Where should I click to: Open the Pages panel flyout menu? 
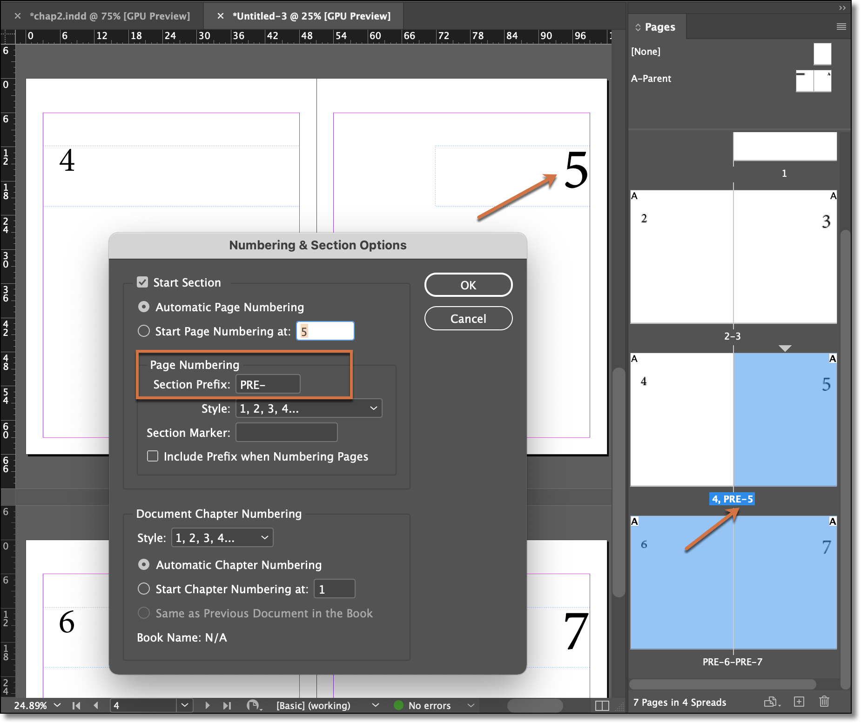coord(841,27)
